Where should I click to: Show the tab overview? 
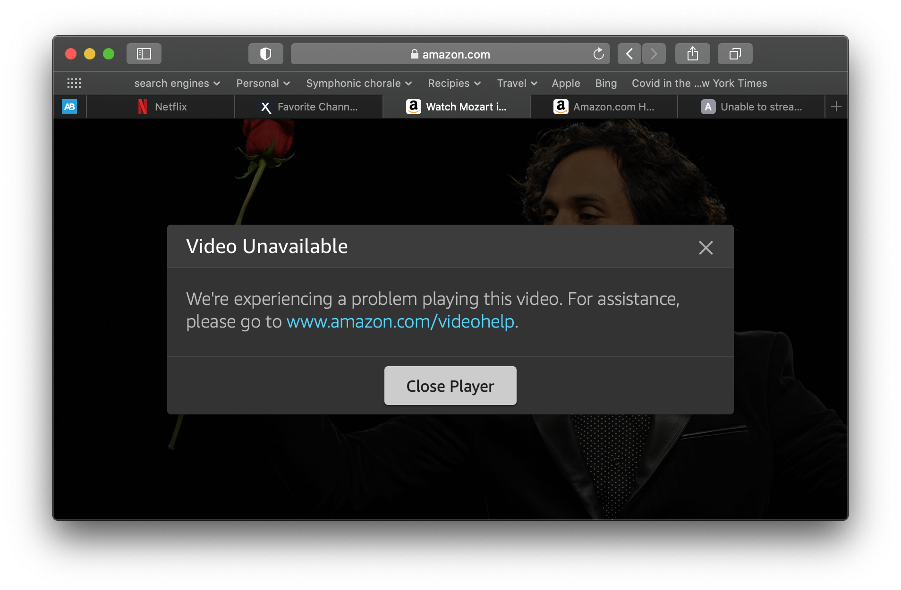(735, 53)
